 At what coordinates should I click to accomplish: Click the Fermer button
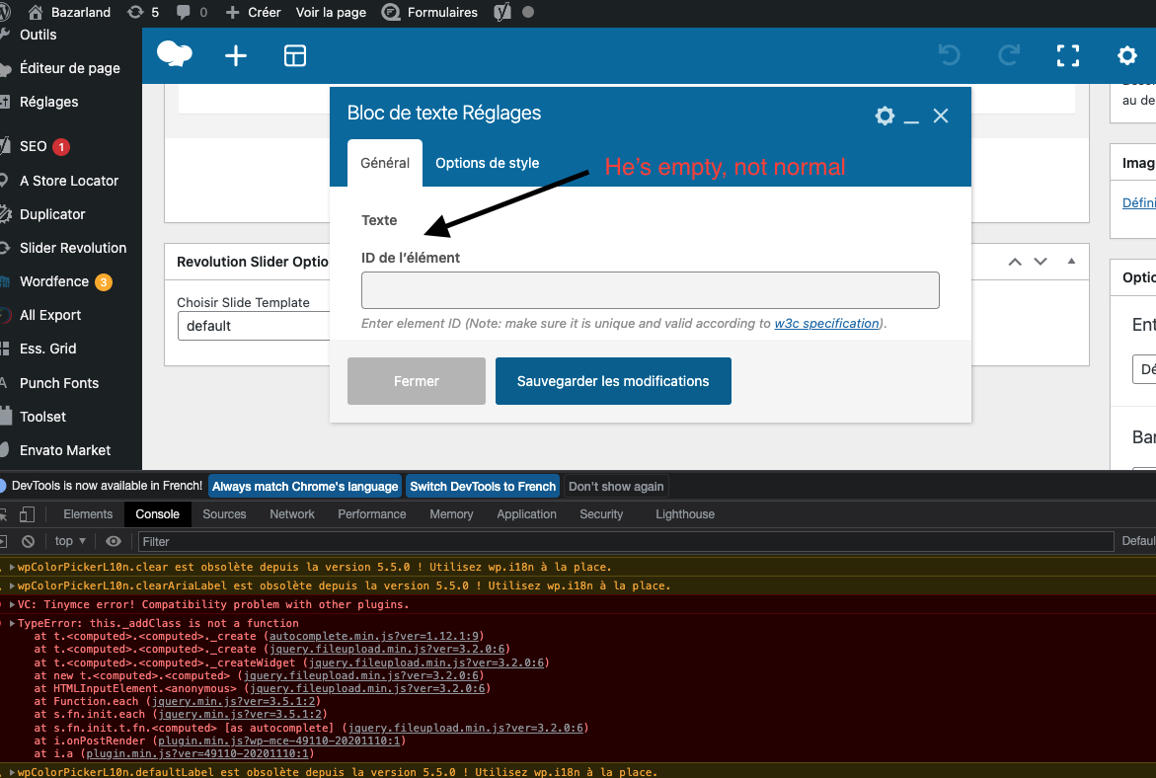point(417,381)
